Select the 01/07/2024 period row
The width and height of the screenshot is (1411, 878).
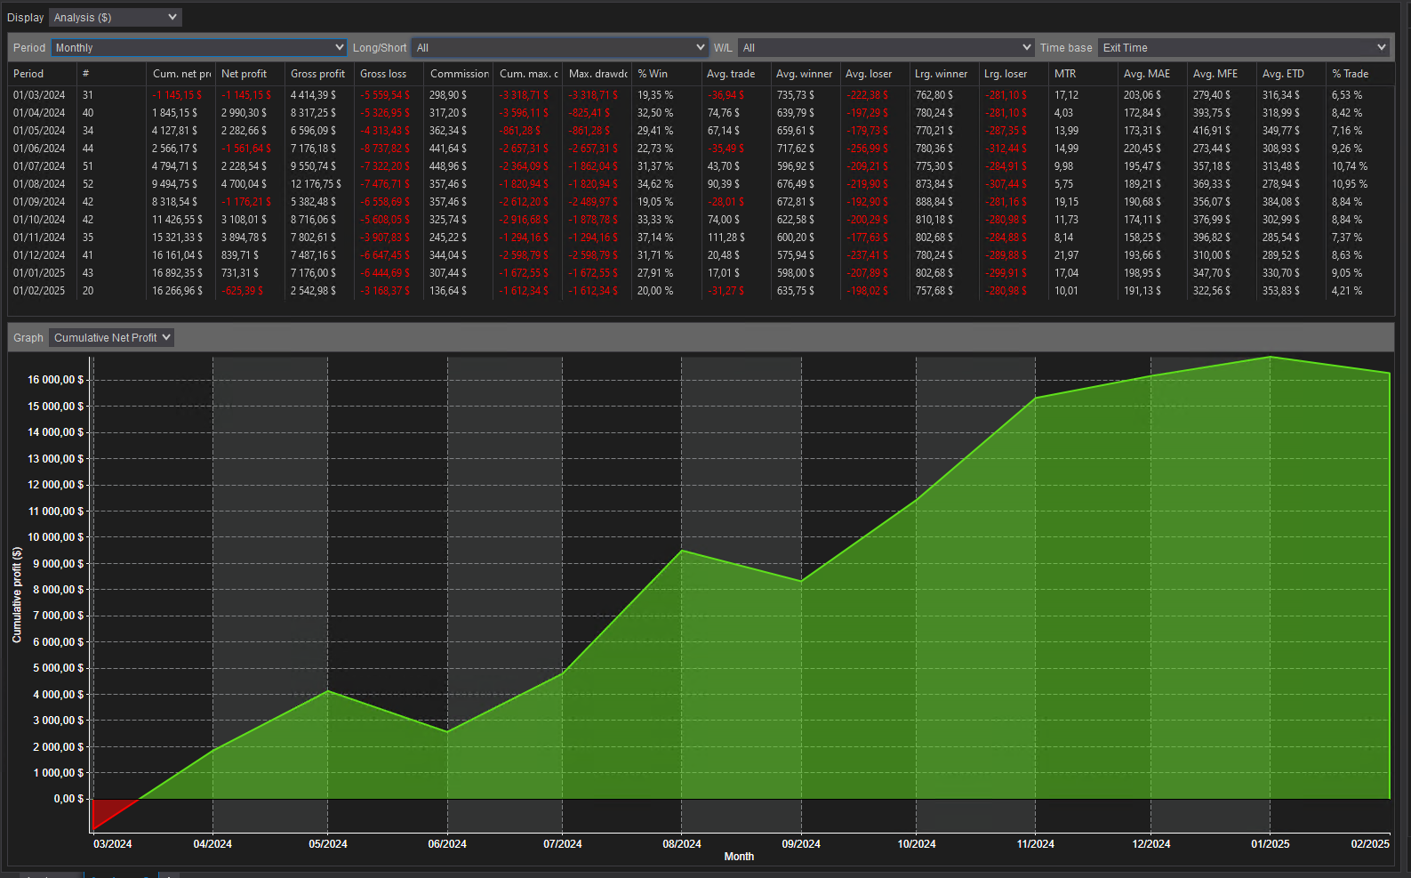701,166
